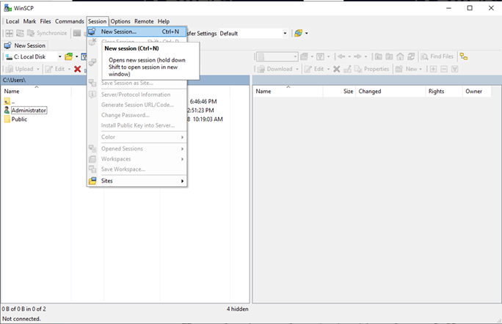Click the local panel Name column header
This screenshot has height=324, width=502.
click(36, 92)
